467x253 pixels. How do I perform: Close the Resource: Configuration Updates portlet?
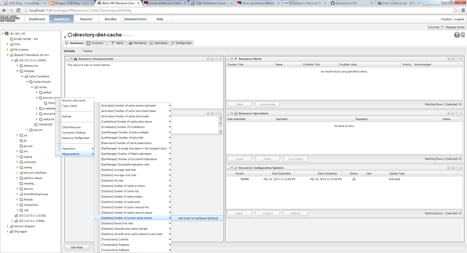click(461, 168)
